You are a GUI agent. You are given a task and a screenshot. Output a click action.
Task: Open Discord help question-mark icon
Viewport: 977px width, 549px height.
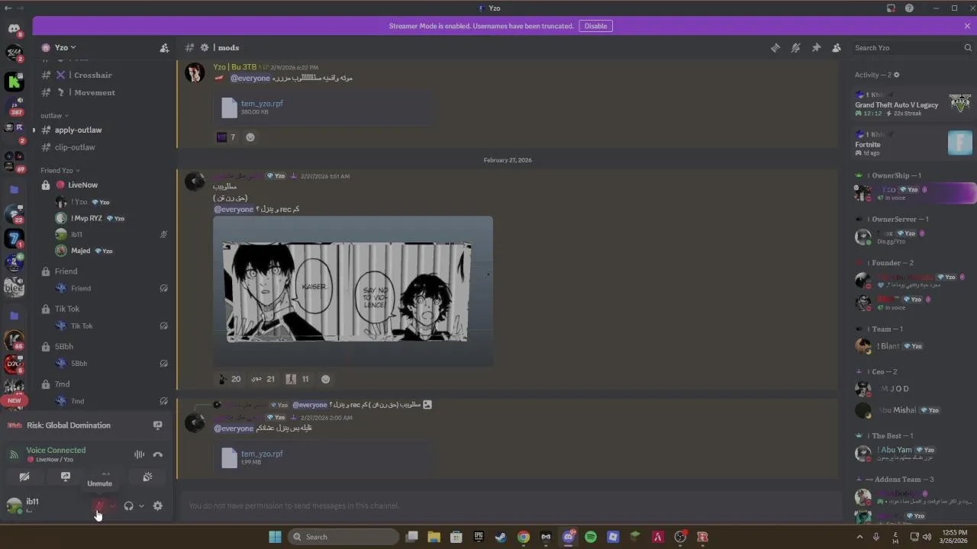point(909,8)
